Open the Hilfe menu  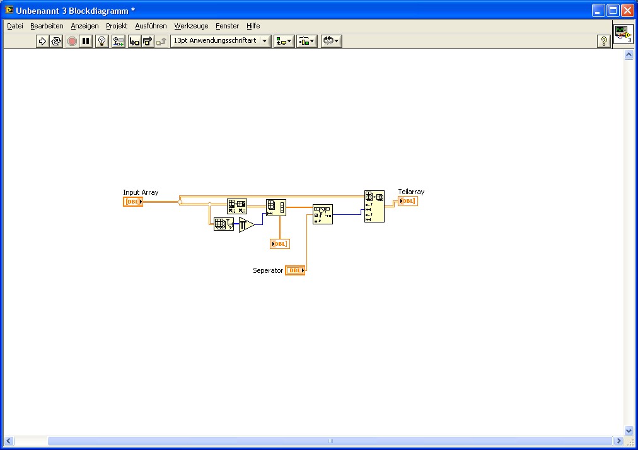click(x=253, y=26)
